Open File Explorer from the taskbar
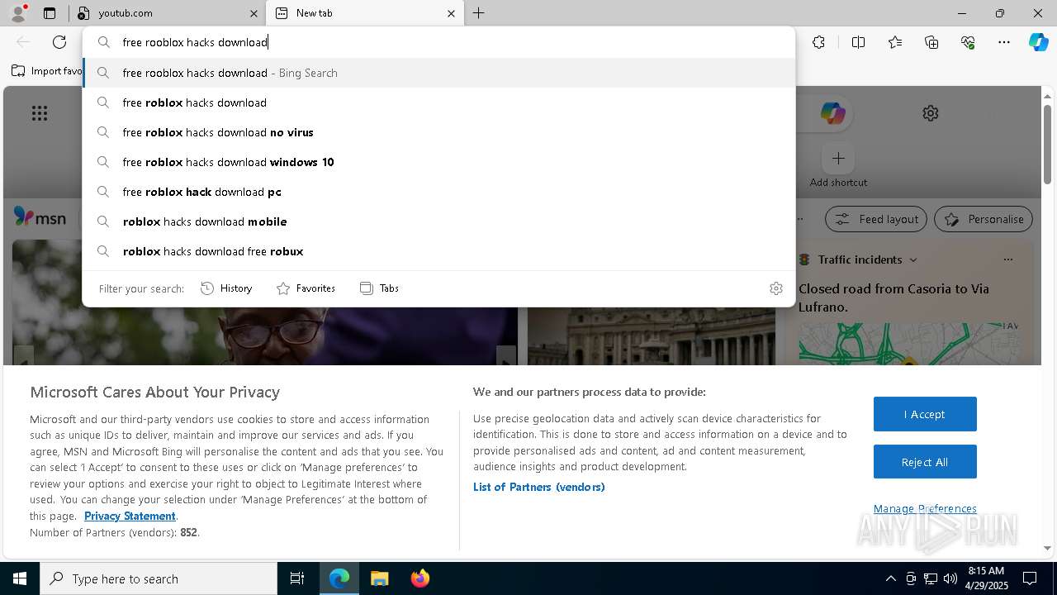The image size is (1057, 595). click(379, 578)
